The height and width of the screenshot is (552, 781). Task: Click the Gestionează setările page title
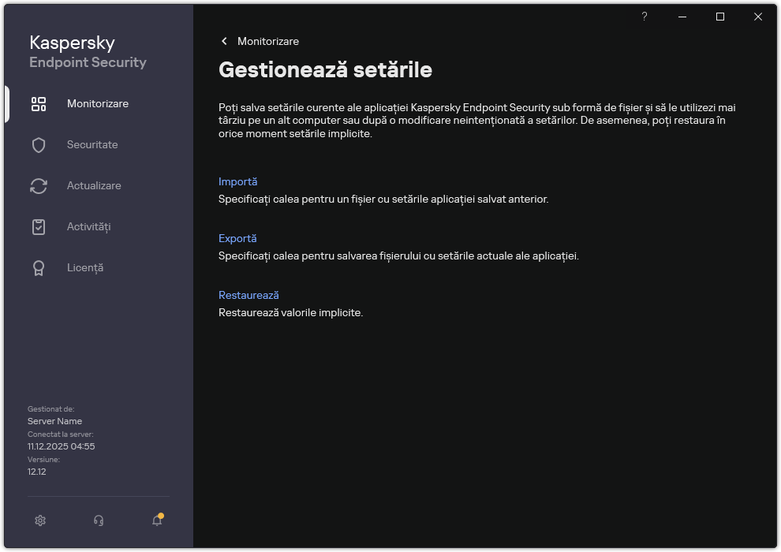click(x=326, y=70)
